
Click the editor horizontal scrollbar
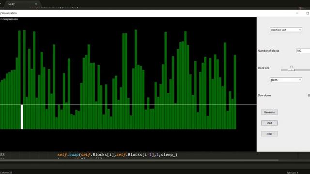[x=139, y=160]
